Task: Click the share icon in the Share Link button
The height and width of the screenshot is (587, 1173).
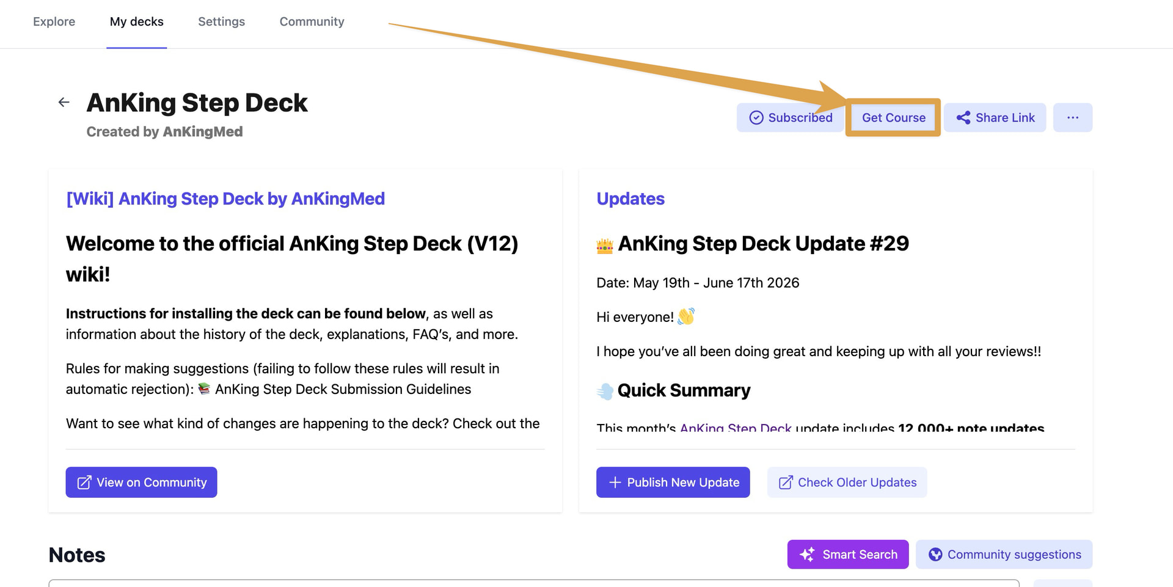Action: (x=963, y=117)
